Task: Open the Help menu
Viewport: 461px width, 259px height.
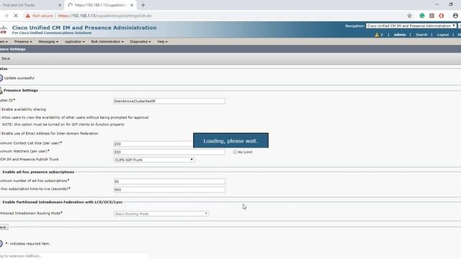Action: [162, 42]
